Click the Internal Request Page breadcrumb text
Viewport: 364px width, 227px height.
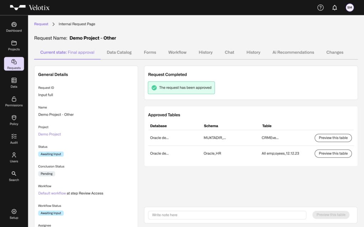77,24
